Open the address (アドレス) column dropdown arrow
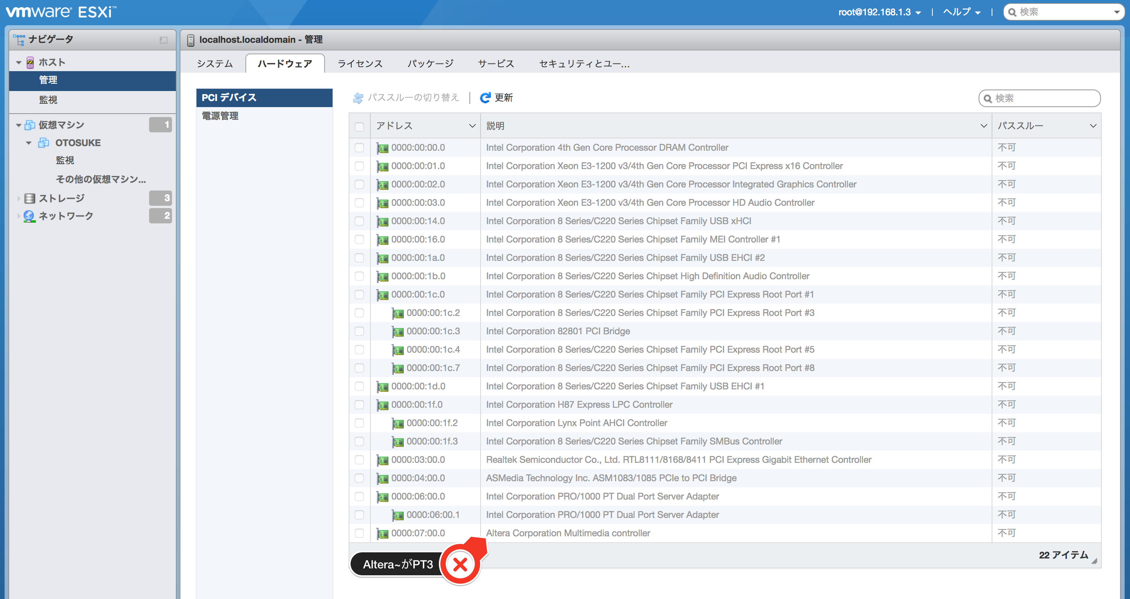The height and width of the screenshot is (599, 1130). (x=472, y=126)
